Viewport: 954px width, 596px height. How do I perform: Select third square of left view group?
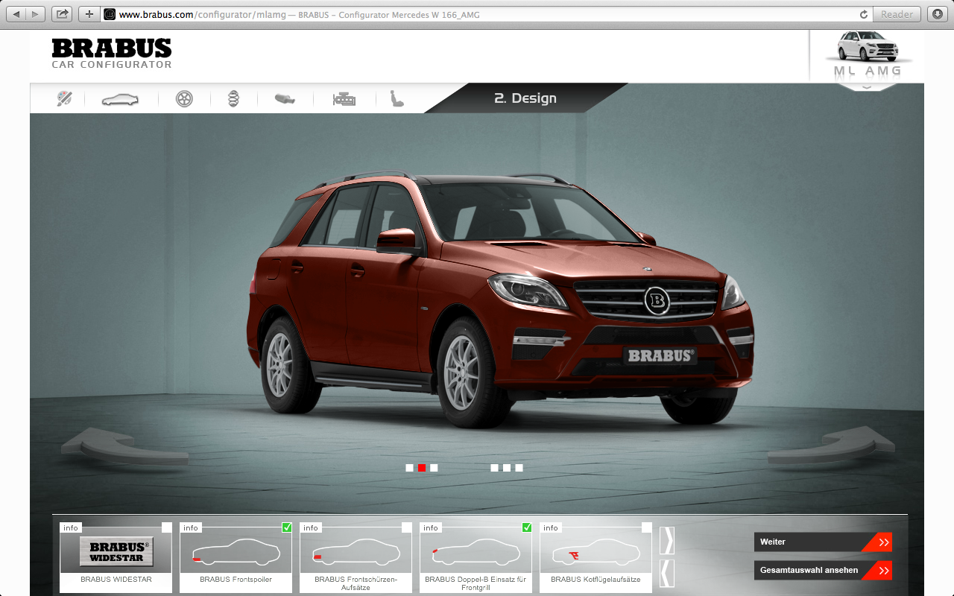click(434, 468)
